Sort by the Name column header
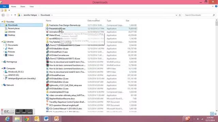This screenshot has width=218, height=122. 48,21
